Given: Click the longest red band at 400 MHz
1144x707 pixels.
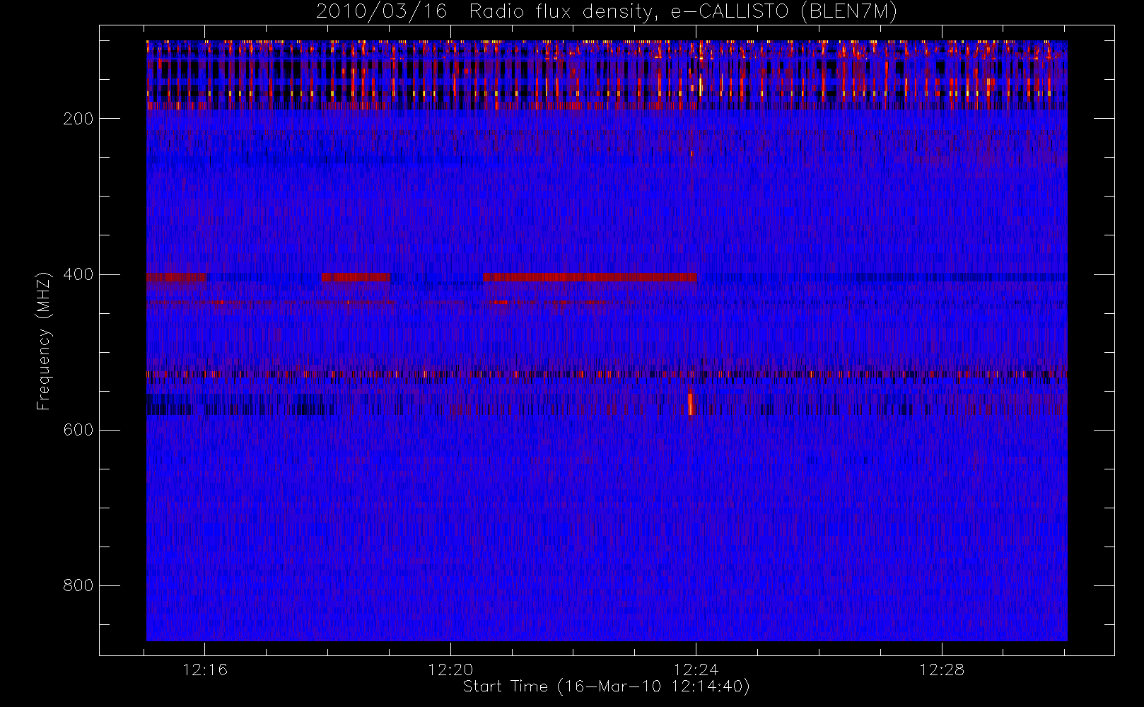Looking at the screenshot, I should [x=590, y=277].
